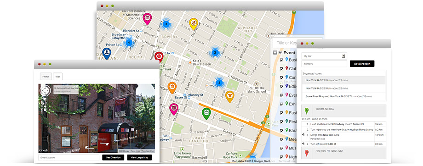Open cluster marker 2 near Avenue B
This screenshot has height=166, width=423.
pos(215,53)
